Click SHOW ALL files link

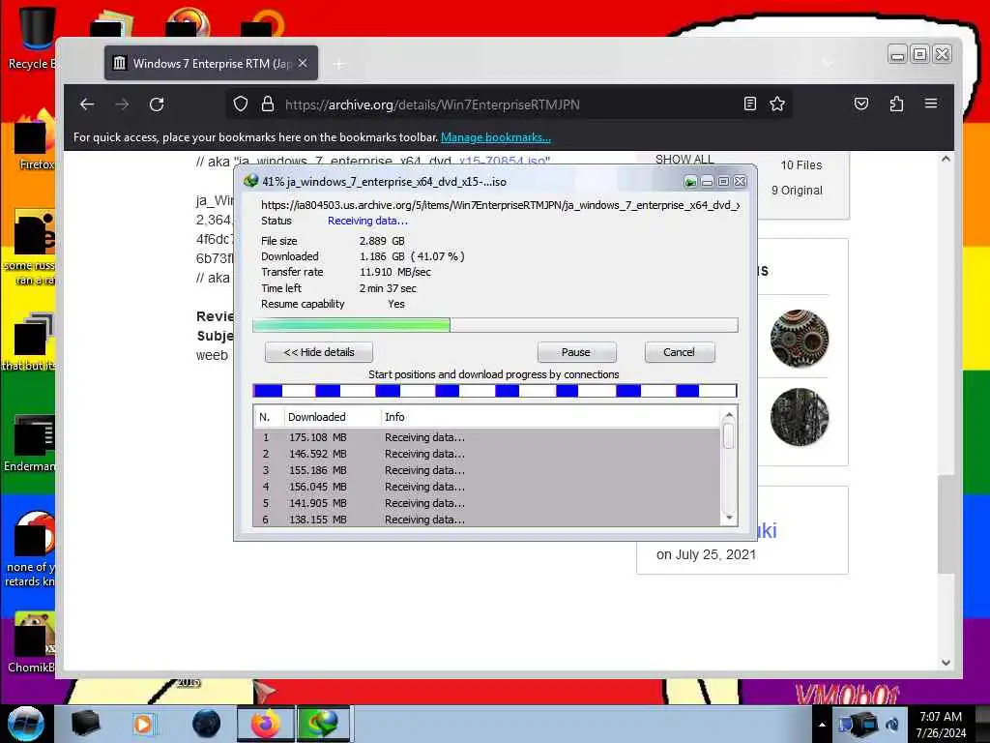click(x=684, y=159)
